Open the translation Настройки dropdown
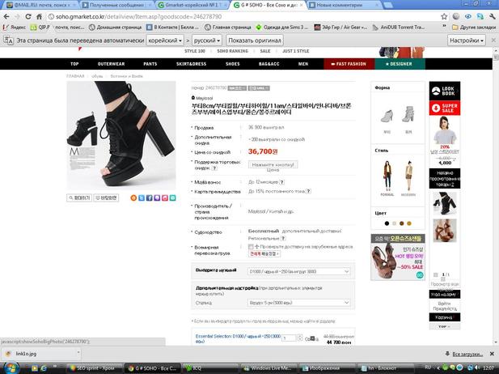Image resolution: width=499 pixels, height=374 pixels. (x=466, y=40)
